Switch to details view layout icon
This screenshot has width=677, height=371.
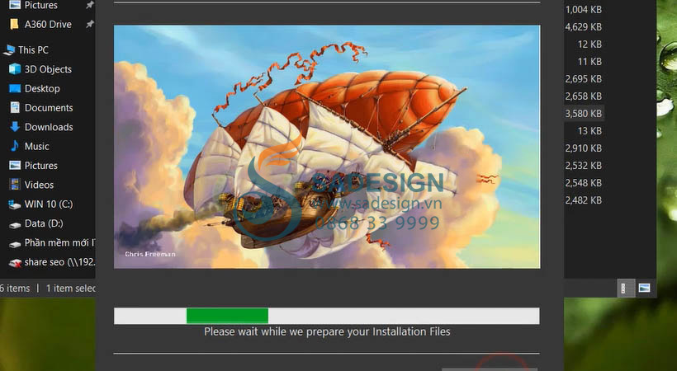pos(623,289)
